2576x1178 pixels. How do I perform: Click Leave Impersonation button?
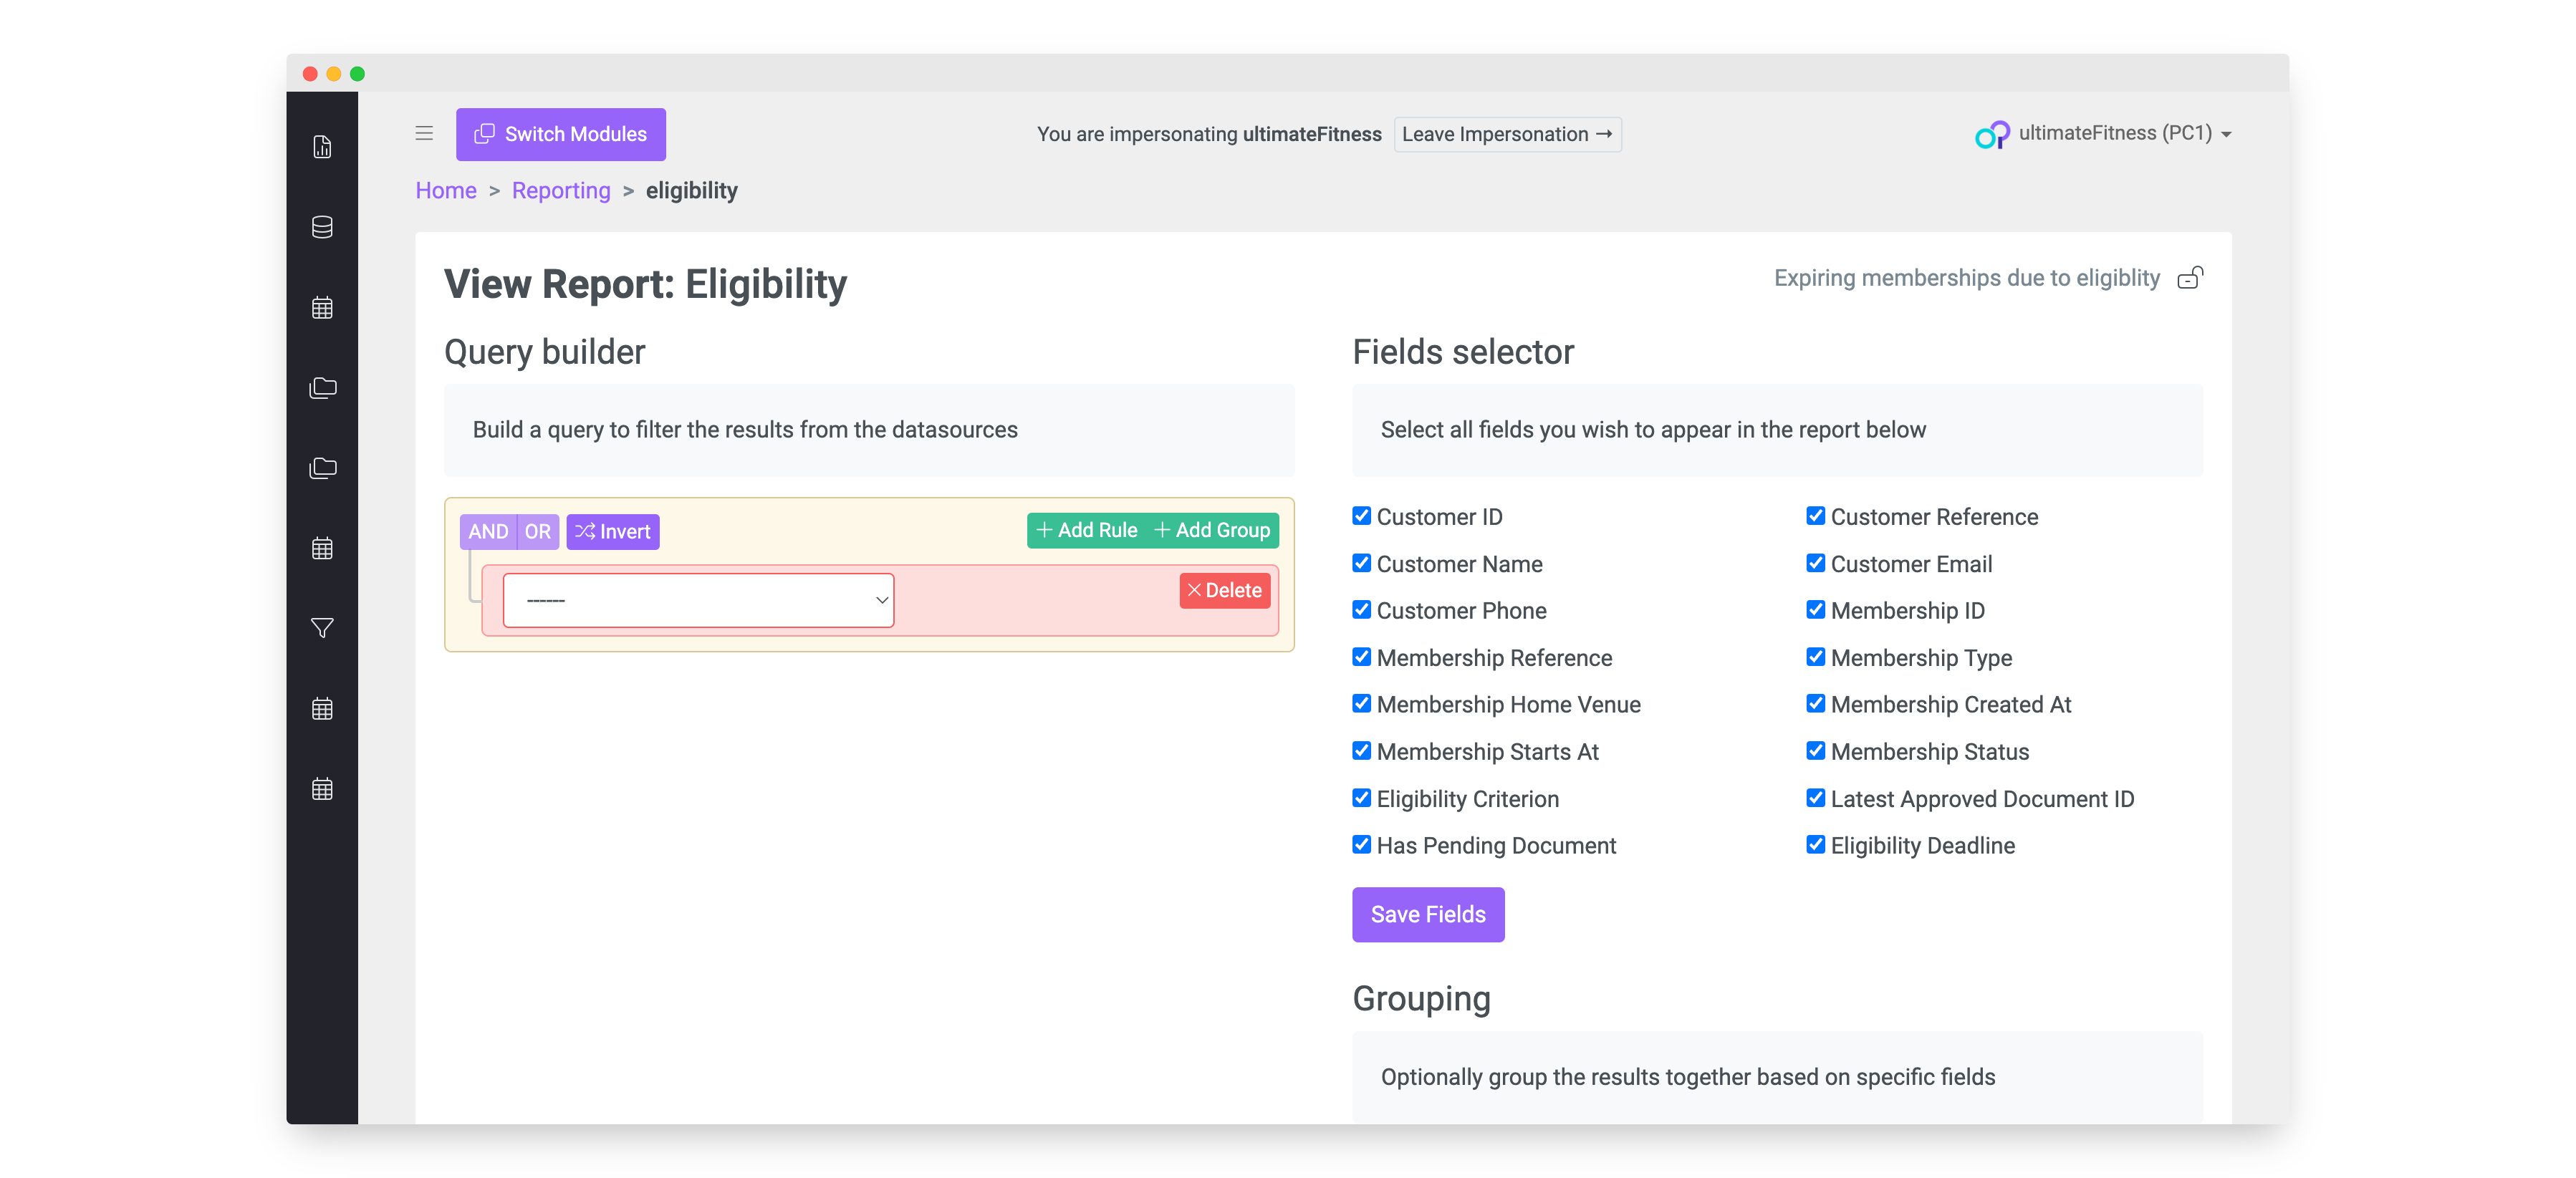(1507, 134)
